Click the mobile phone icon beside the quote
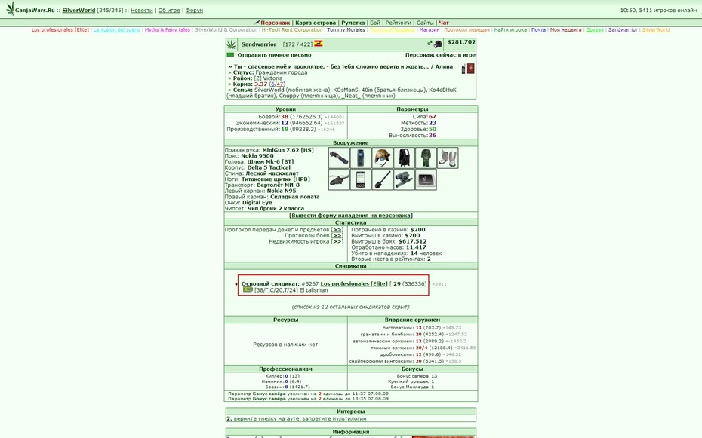702x438 pixels. [x=463, y=69]
